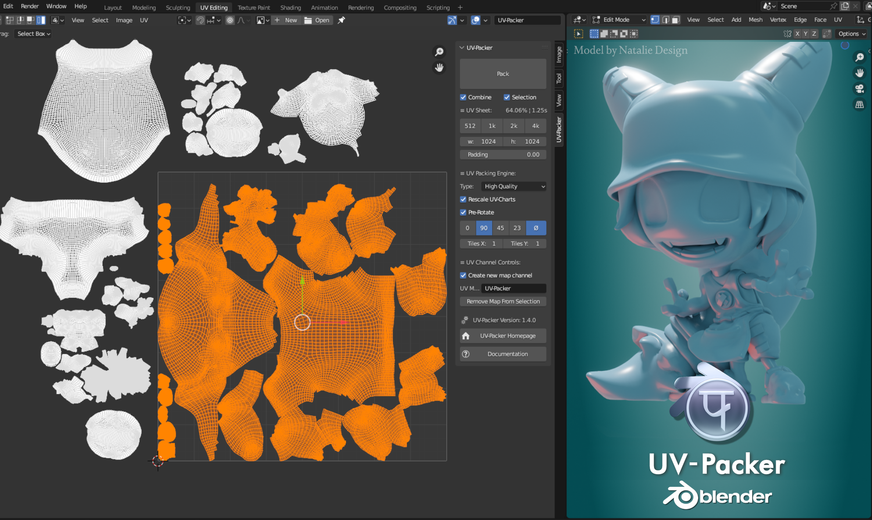Choose 'set new selection' mode icon

click(594, 34)
